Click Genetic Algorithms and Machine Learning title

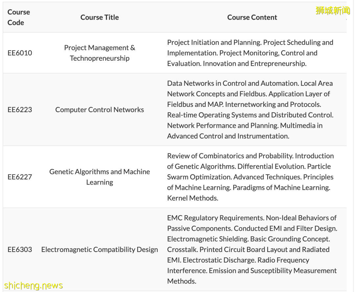[100, 177]
